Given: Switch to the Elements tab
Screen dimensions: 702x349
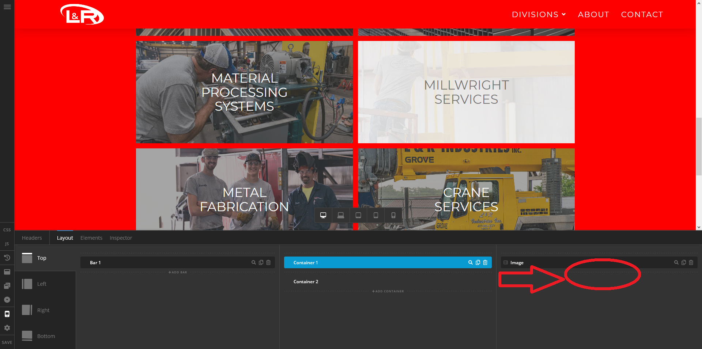Looking at the screenshot, I should 91,238.
